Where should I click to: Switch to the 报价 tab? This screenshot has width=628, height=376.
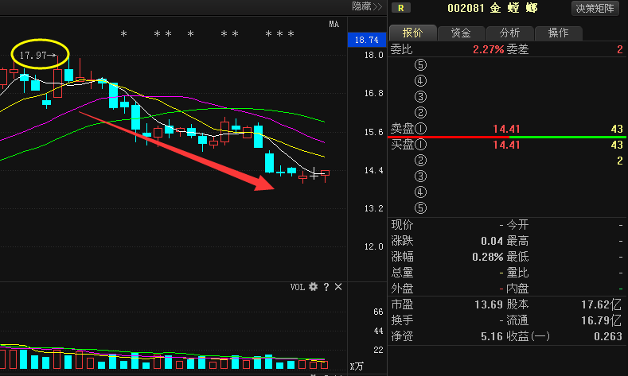coord(412,33)
